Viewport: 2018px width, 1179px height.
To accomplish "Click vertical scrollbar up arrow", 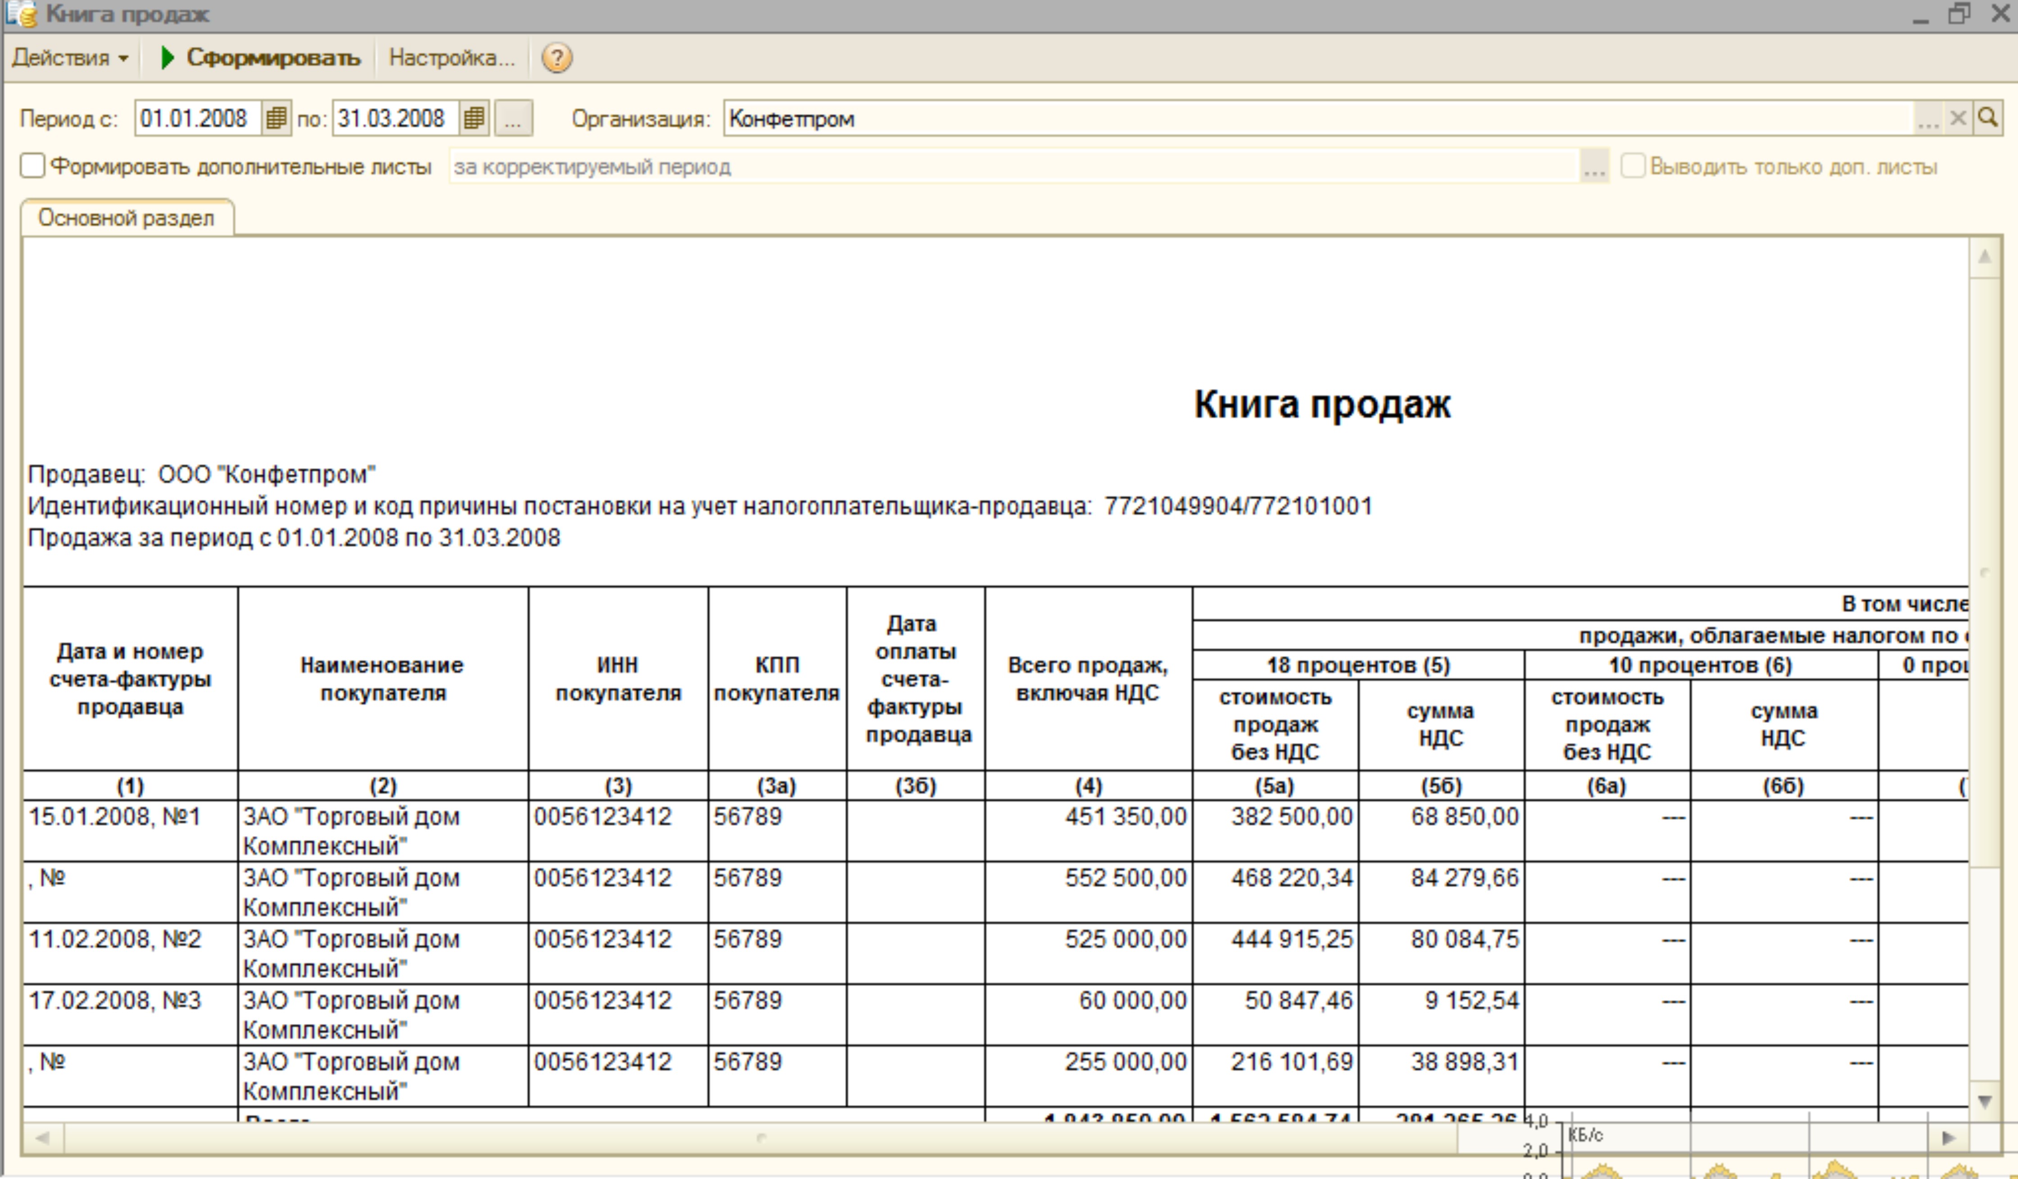I will point(1984,257).
